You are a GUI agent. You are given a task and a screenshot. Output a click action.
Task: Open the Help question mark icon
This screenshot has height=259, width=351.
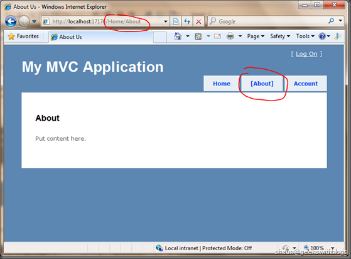[322, 36]
